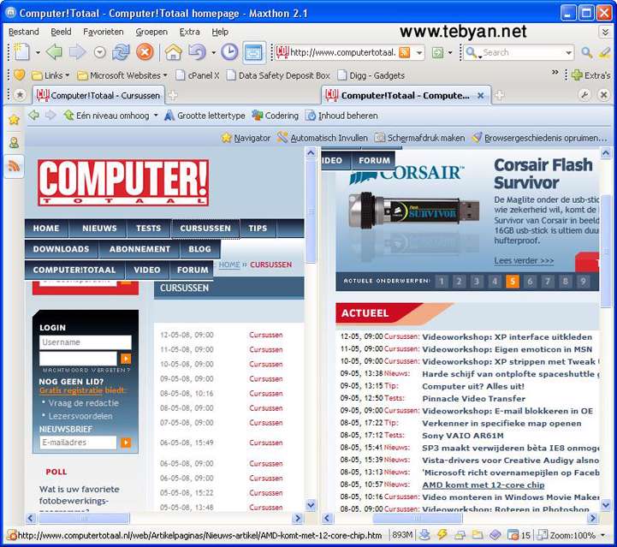Viewport: 617px width, 547px height.
Task: Open dropdown next to Undo icon
Action: click(x=214, y=52)
